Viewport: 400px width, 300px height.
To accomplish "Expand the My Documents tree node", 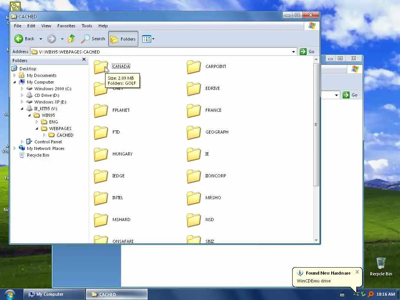I will click(x=14, y=75).
